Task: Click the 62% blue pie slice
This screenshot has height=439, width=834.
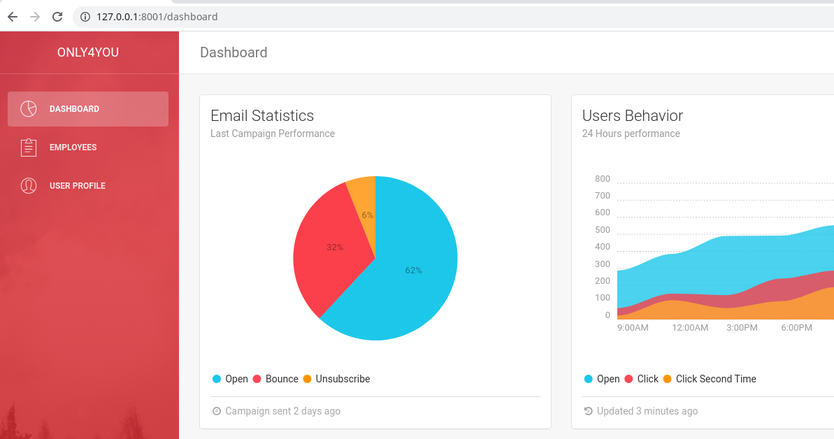Action: tap(412, 280)
